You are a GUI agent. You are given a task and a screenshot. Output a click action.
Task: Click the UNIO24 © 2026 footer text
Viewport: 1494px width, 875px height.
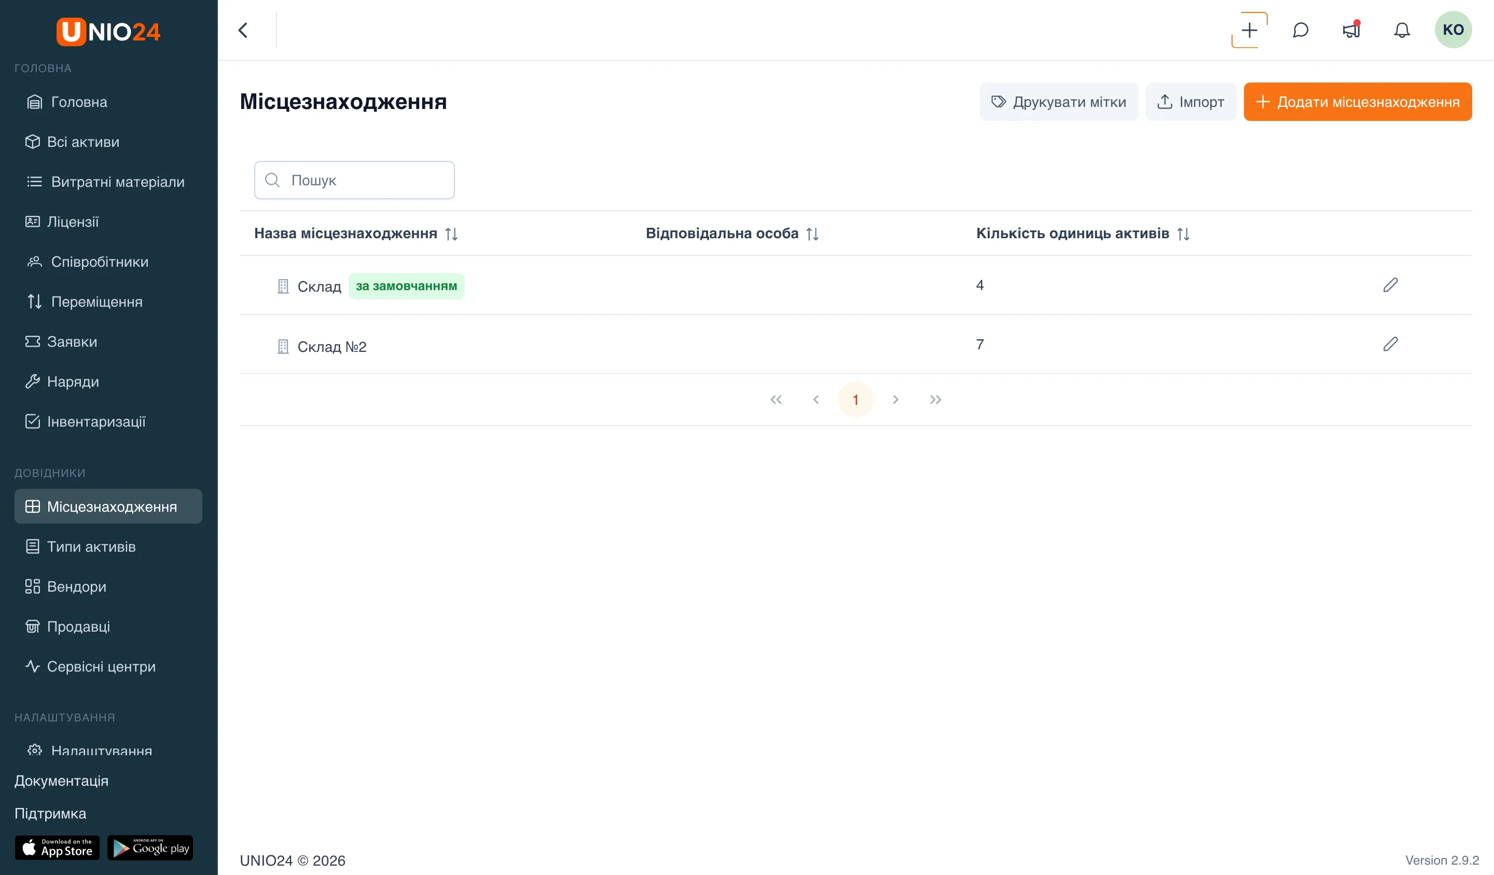(x=292, y=861)
